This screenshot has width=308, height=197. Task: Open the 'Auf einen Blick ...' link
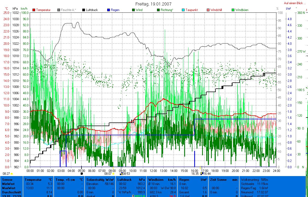pyautogui.click(x=295, y=3)
